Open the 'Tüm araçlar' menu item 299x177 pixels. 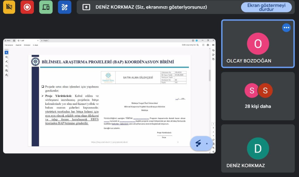pyautogui.click(x=9, y=45)
